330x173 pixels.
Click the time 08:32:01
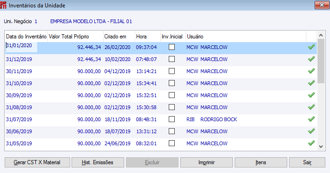146,144
